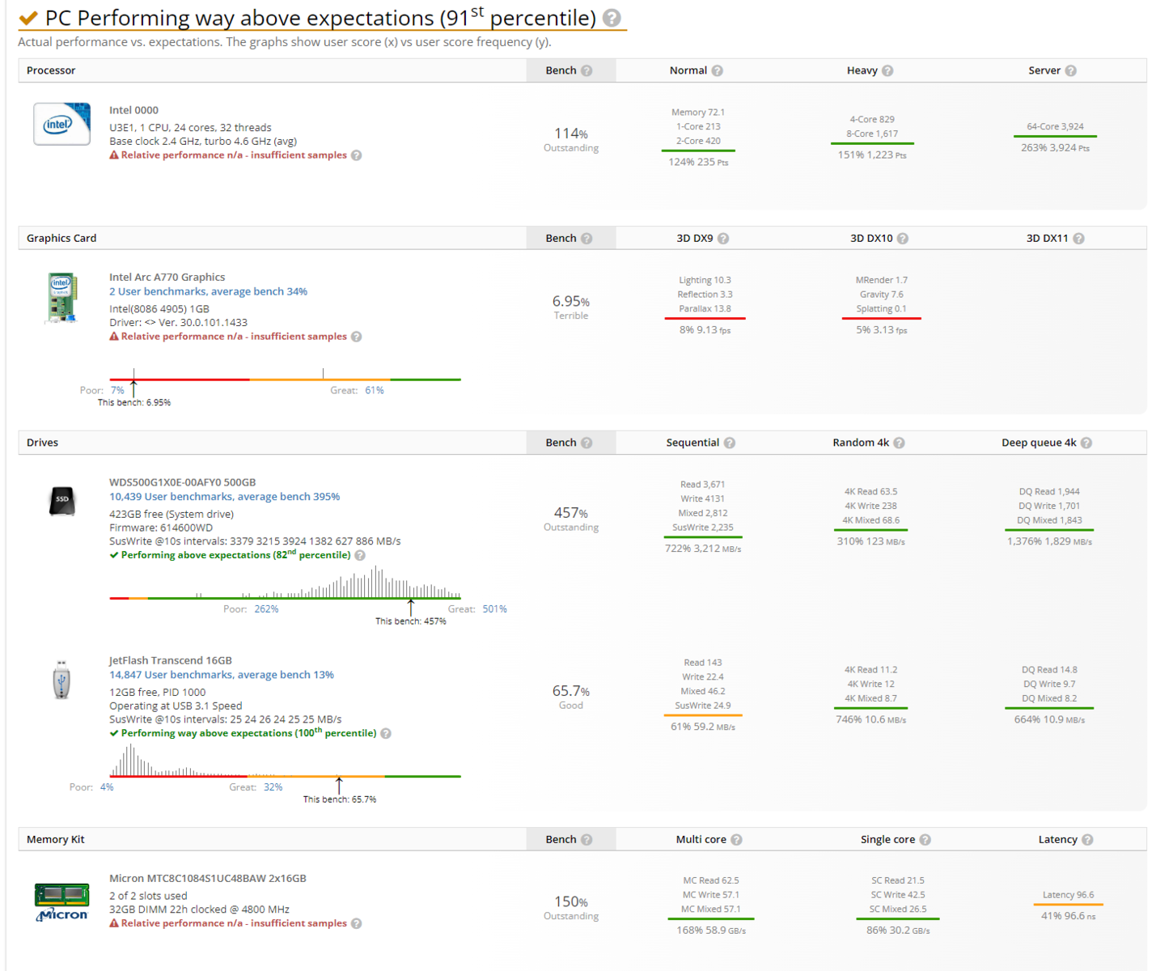This screenshot has height=971, width=1156.
Task: Click the '1,376% 1,829 MB/s' deep queue result
Action: coord(1049,541)
